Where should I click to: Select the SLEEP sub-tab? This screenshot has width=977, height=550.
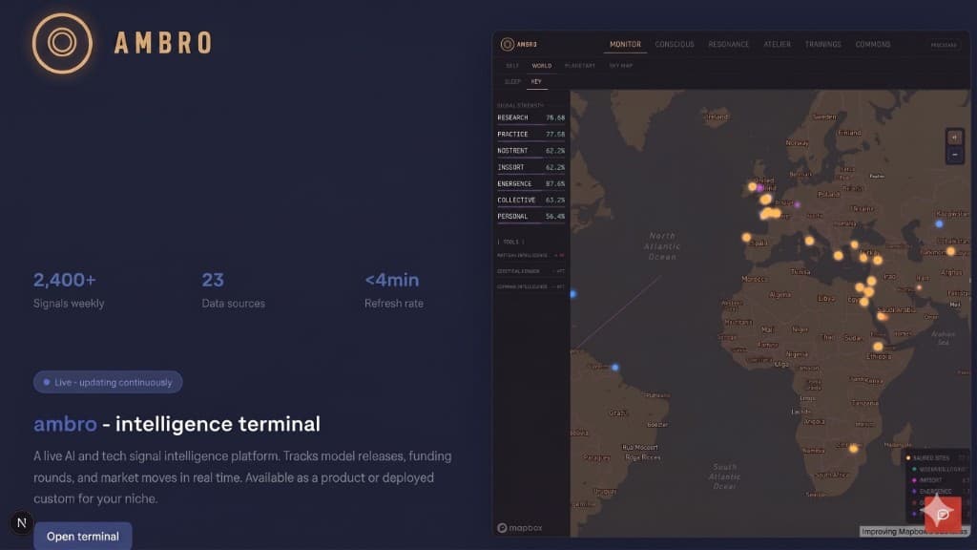[x=512, y=82]
